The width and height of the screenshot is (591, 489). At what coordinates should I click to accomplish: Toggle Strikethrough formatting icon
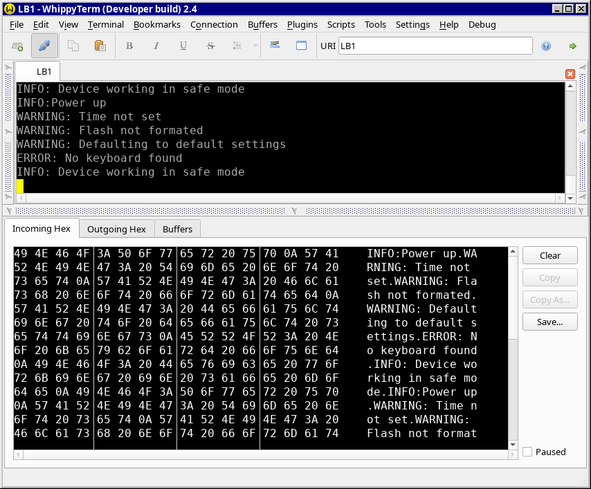(x=210, y=46)
